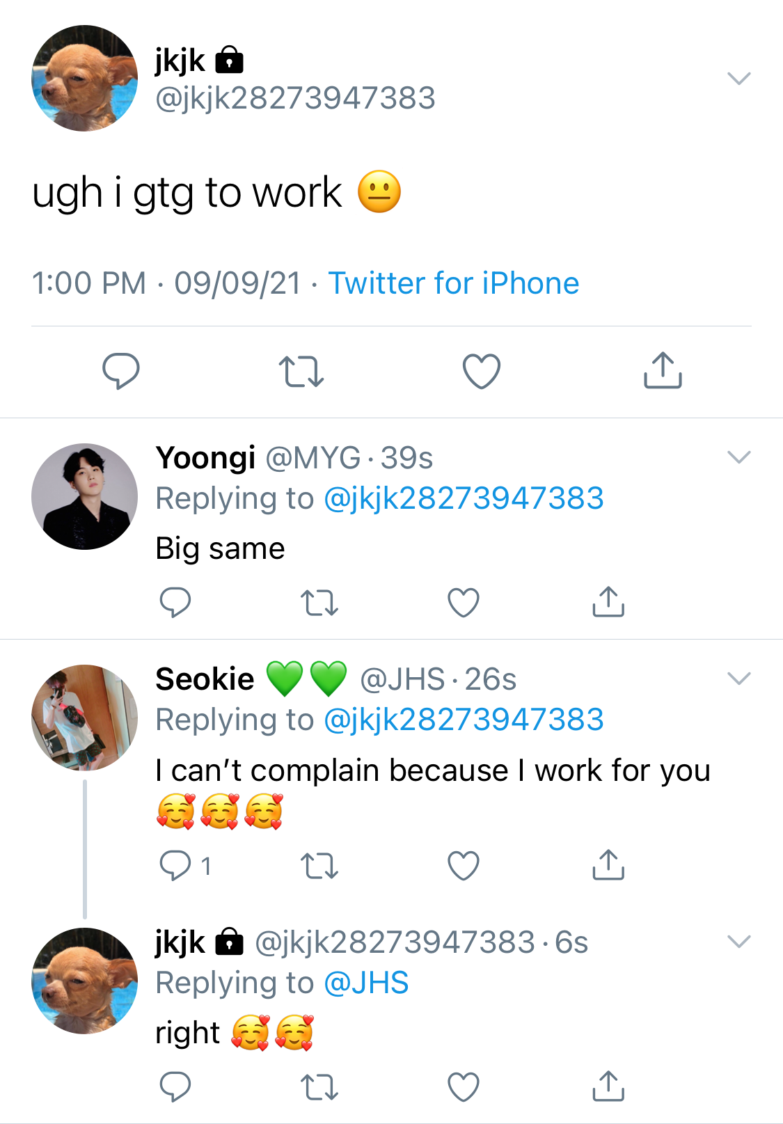
Task: Share Seokie's reply tweet
Action: [608, 865]
